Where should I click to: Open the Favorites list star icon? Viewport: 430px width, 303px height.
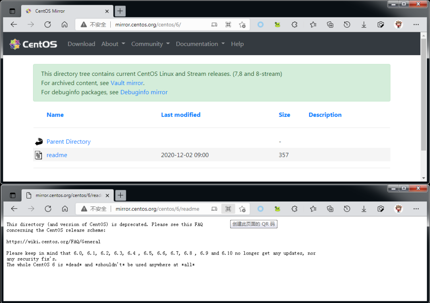pyautogui.click(x=313, y=25)
